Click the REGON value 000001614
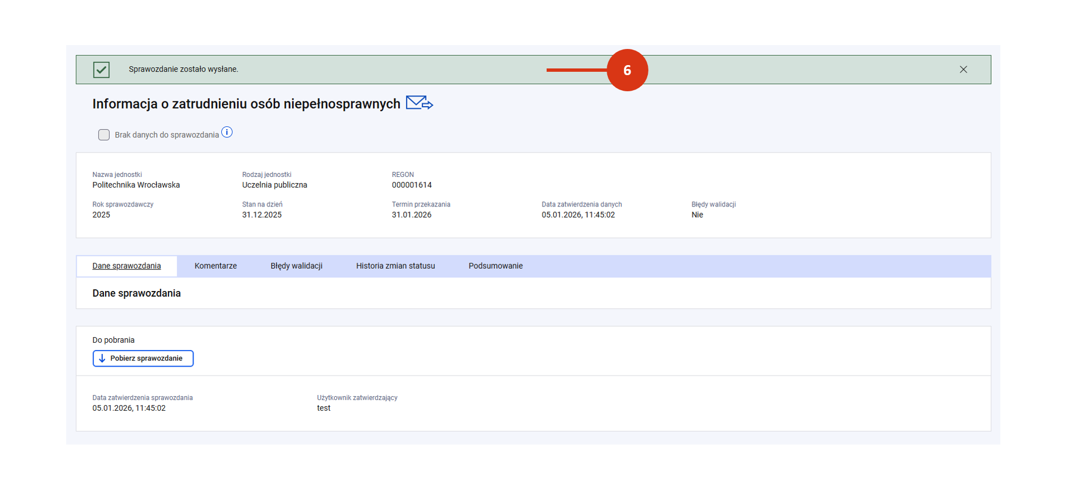The image size is (1066, 503). [x=411, y=185]
